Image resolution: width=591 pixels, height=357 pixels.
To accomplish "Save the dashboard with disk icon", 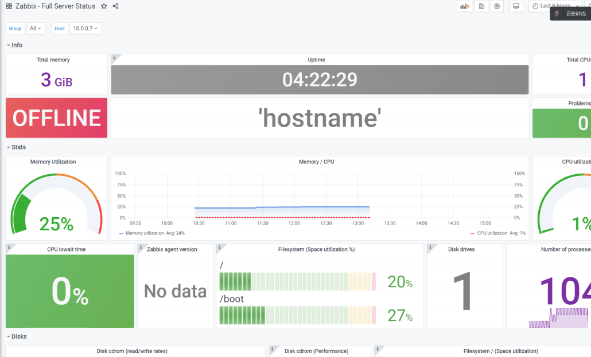I will coord(481,6).
